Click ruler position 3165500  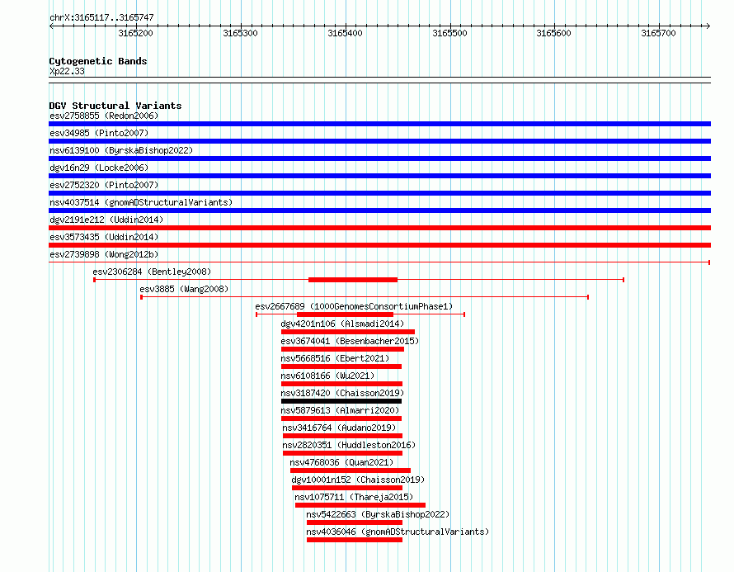pos(449,33)
